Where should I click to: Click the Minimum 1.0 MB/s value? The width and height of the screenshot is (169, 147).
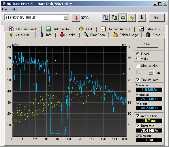click(149, 90)
